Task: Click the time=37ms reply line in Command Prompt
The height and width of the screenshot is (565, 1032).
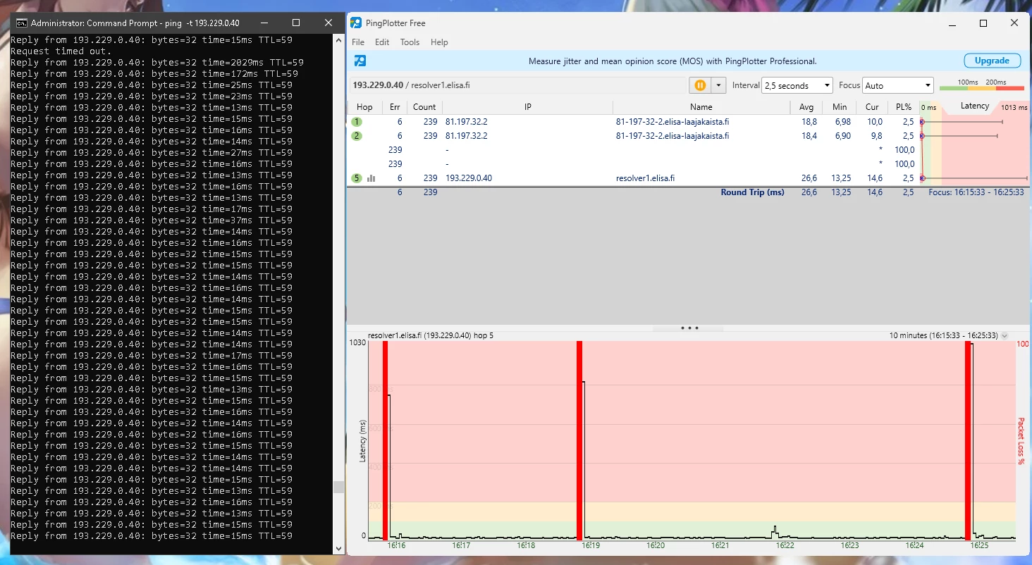Action: (x=152, y=221)
